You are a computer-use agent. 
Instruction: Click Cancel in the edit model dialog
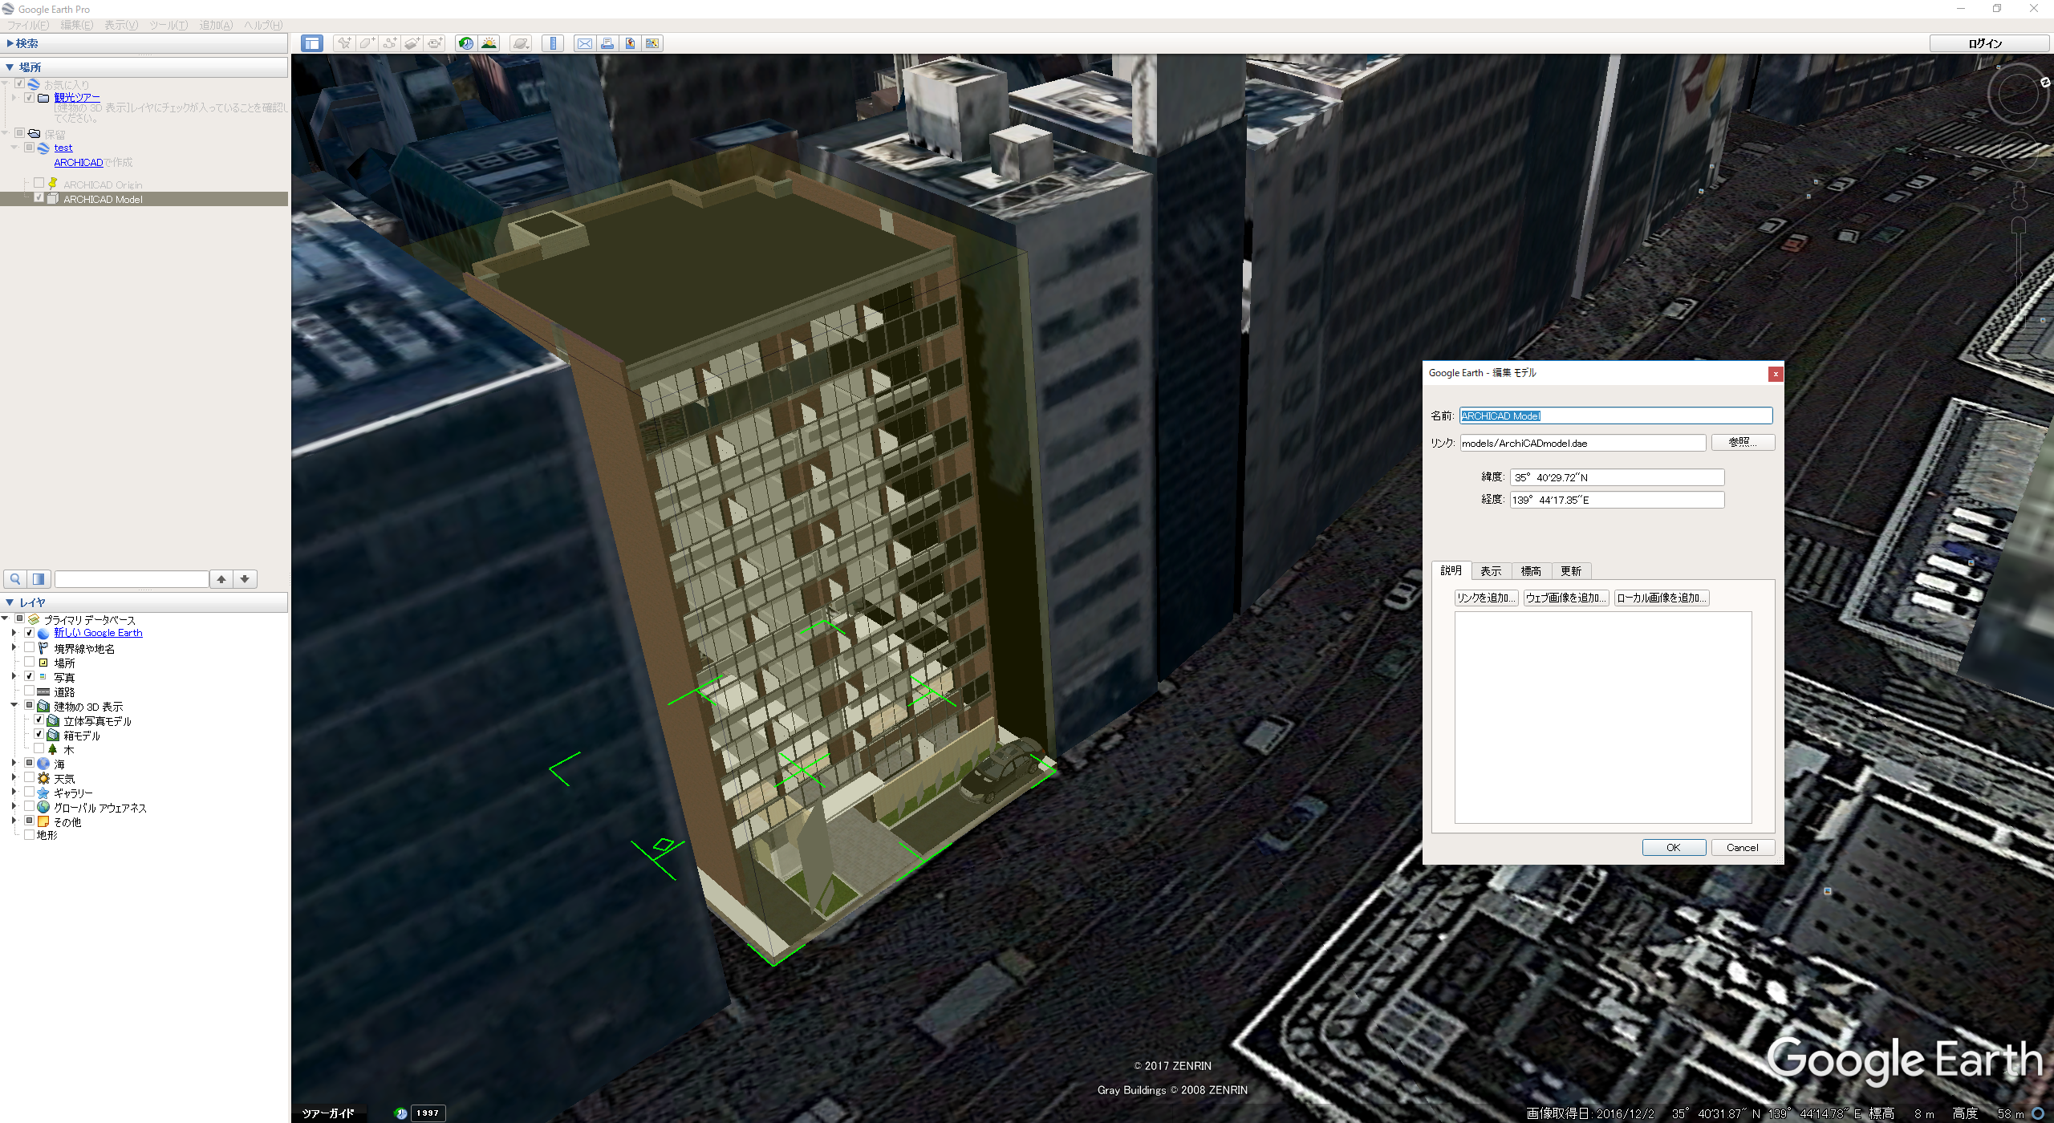coord(1743,848)
